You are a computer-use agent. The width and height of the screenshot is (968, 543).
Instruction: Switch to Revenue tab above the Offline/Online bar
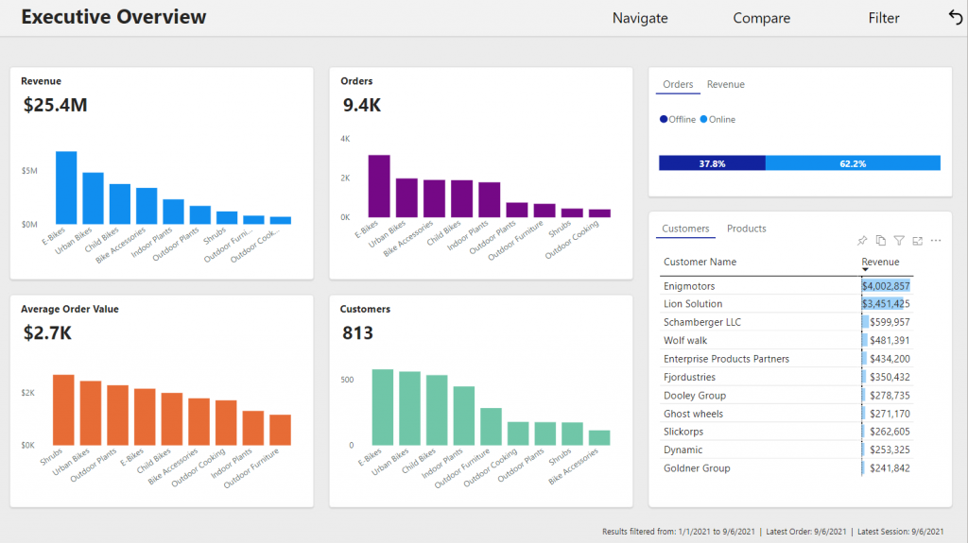pos(725,85)
